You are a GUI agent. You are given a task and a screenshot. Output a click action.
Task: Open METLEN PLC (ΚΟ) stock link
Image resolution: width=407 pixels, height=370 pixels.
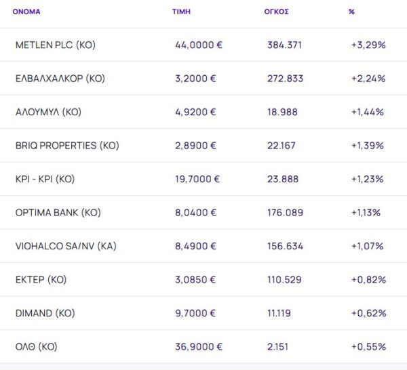[55, 45]
